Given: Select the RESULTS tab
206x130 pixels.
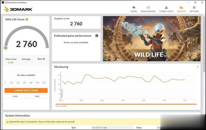Looking at the screenshot, I should (181, 9).
